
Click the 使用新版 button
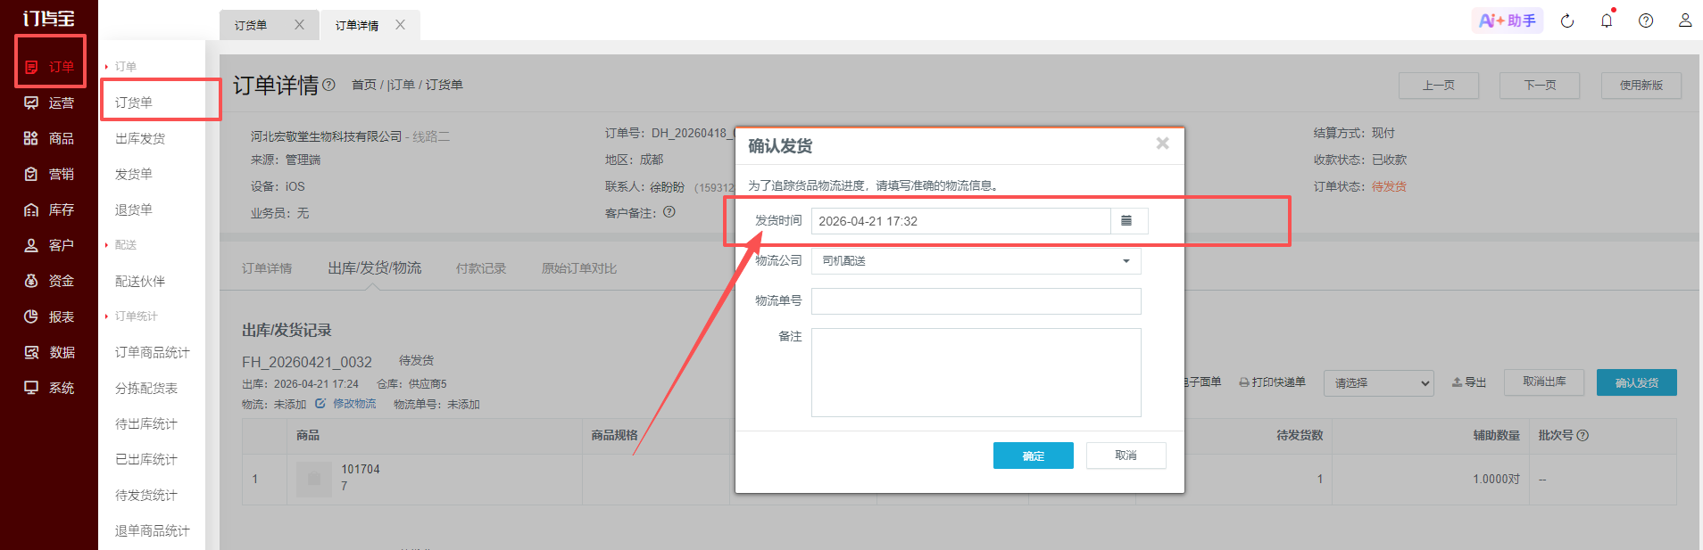(x=1641, y=86)
